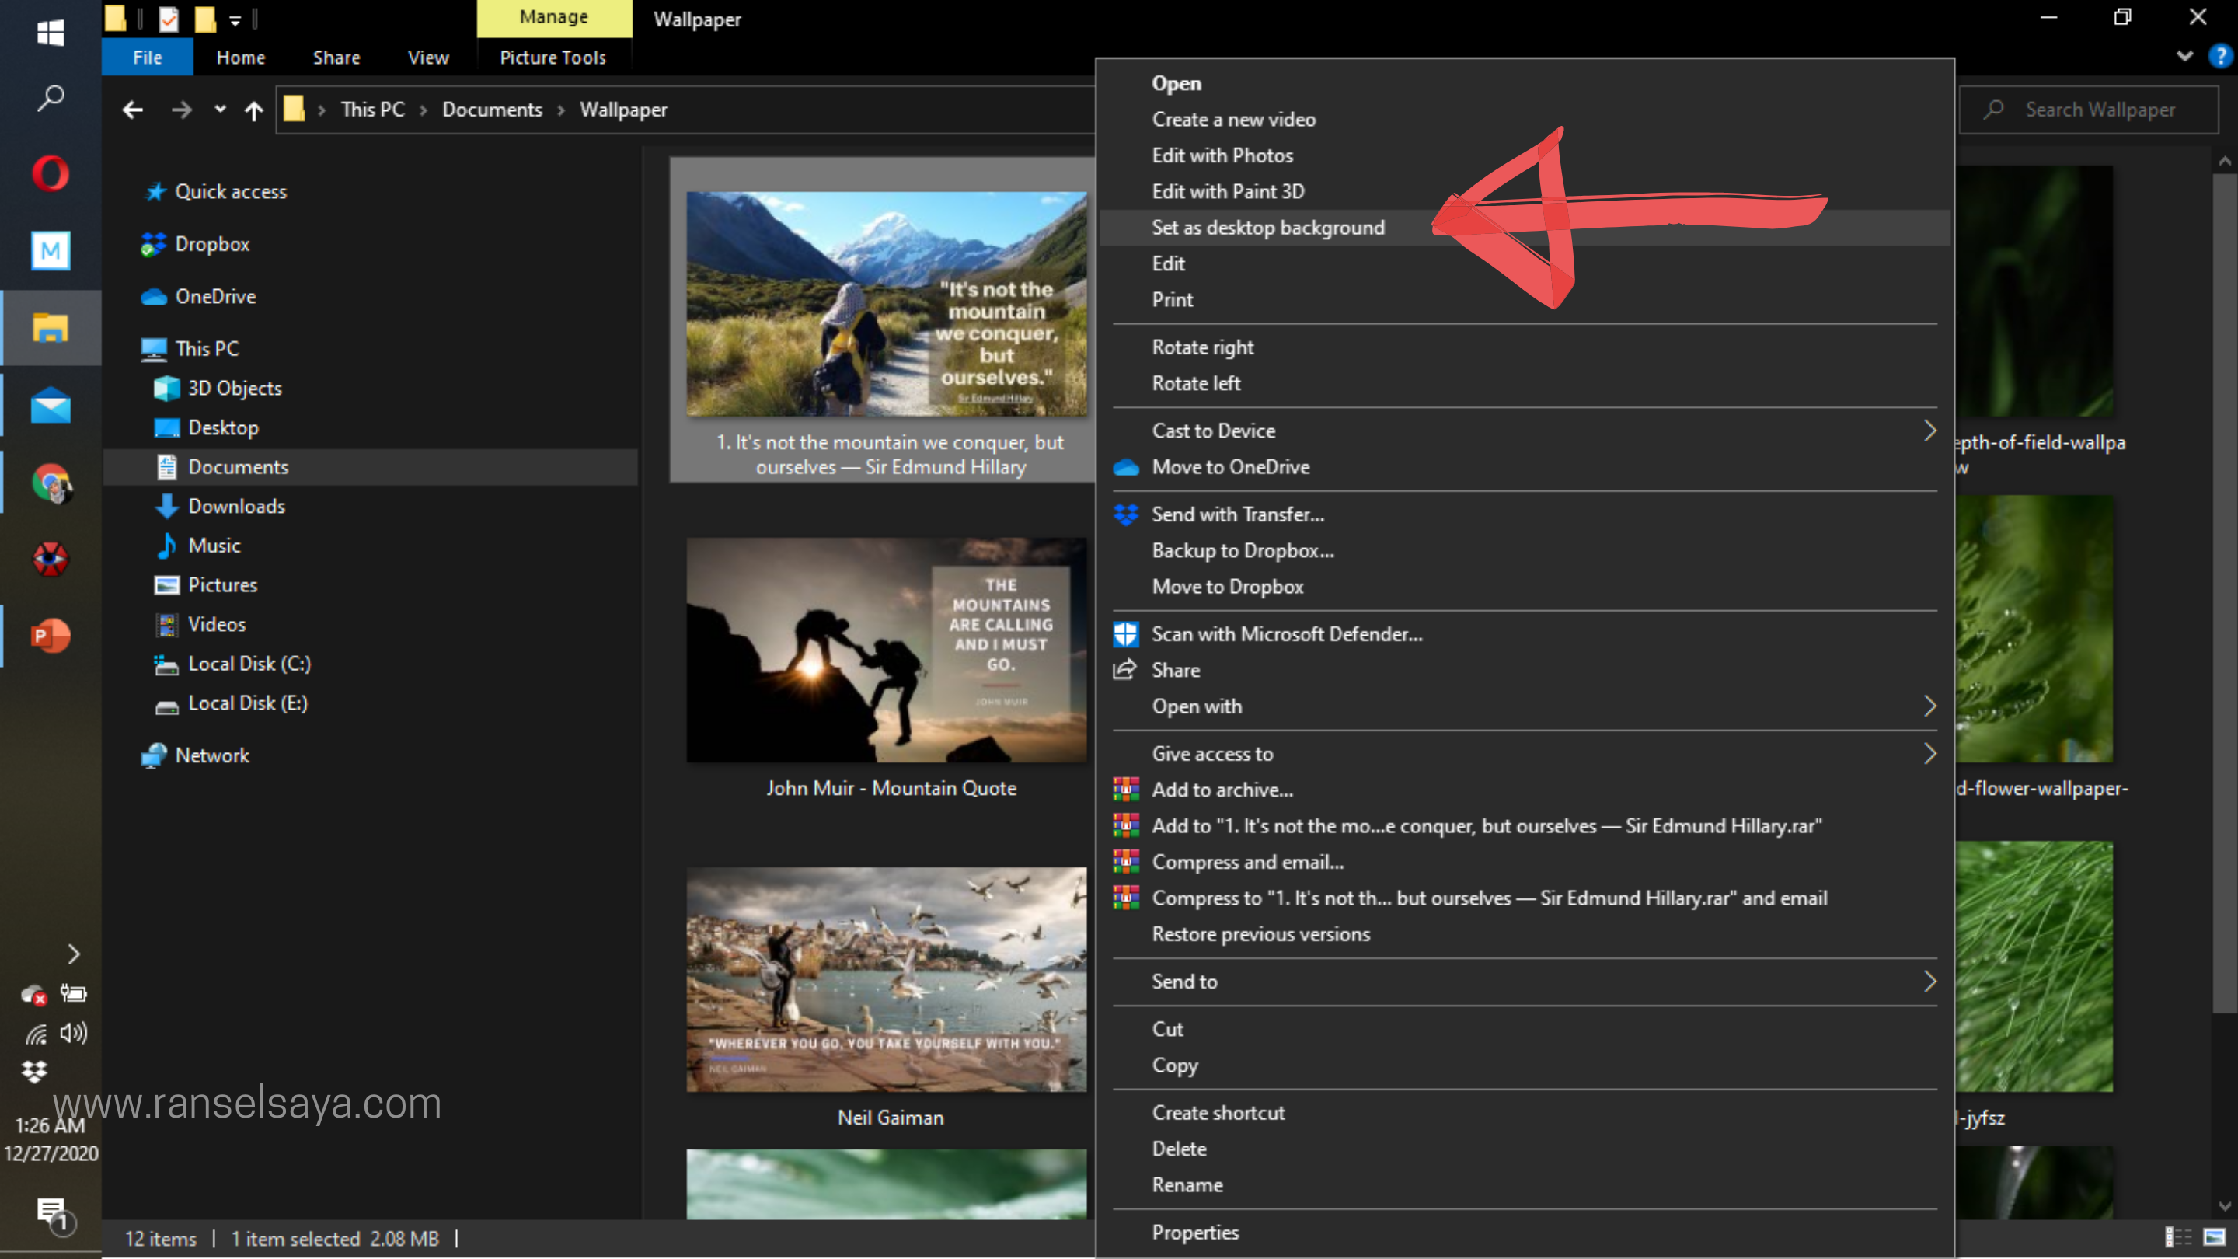Expand the ribbon with chevron
The image size is (2238, 1259).
(2184, 57)
